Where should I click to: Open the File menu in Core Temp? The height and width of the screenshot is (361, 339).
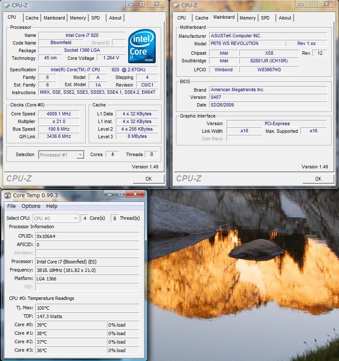[x=11, y=206]
